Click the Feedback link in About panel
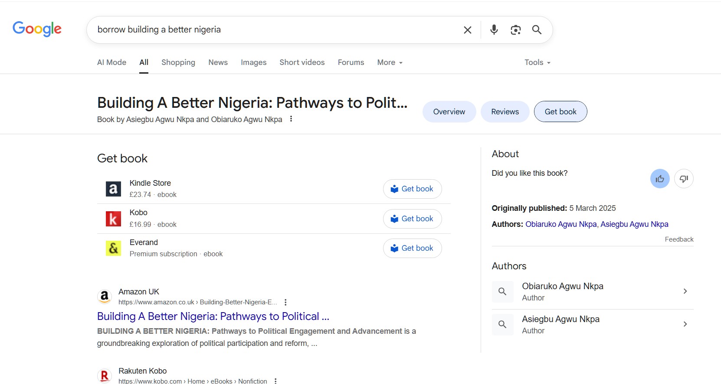721x384 pixels. coord(679,239)
